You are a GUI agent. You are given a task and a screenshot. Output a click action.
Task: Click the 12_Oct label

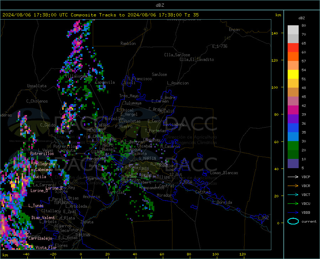pyautogui.click(x=176, y=174)
